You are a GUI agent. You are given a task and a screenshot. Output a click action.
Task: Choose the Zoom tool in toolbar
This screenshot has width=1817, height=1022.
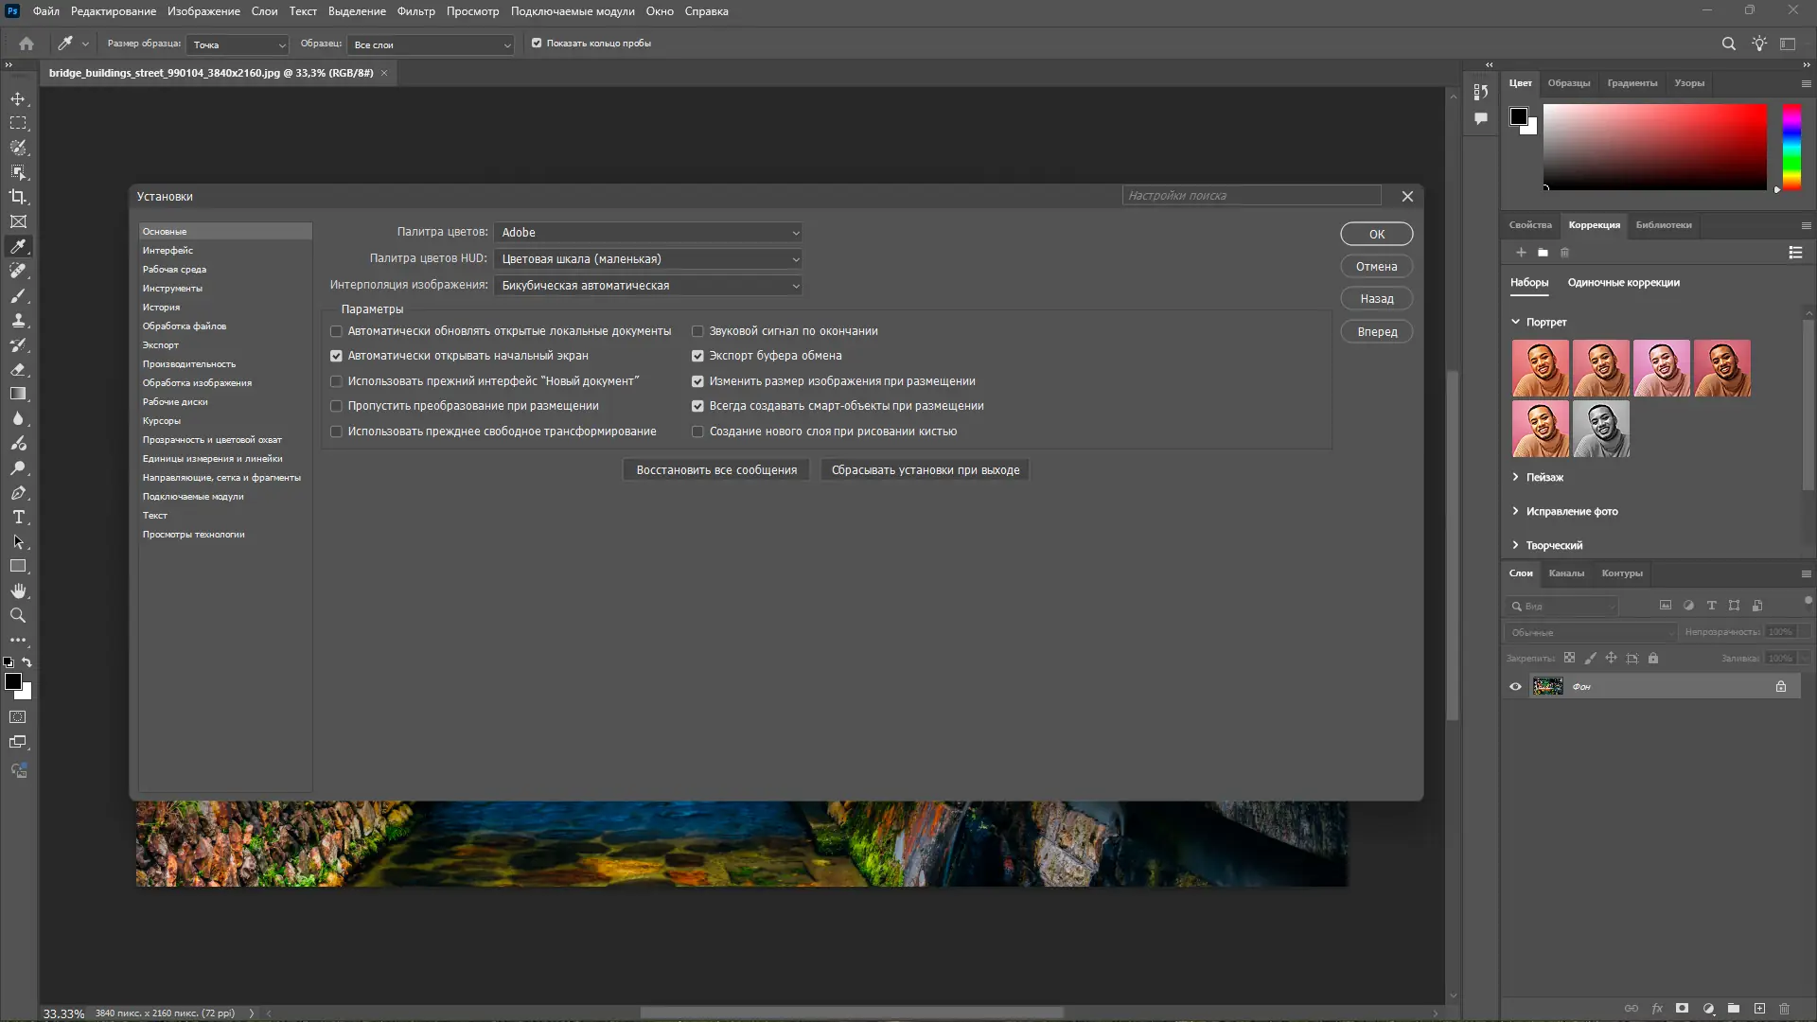tap(18, 615)
